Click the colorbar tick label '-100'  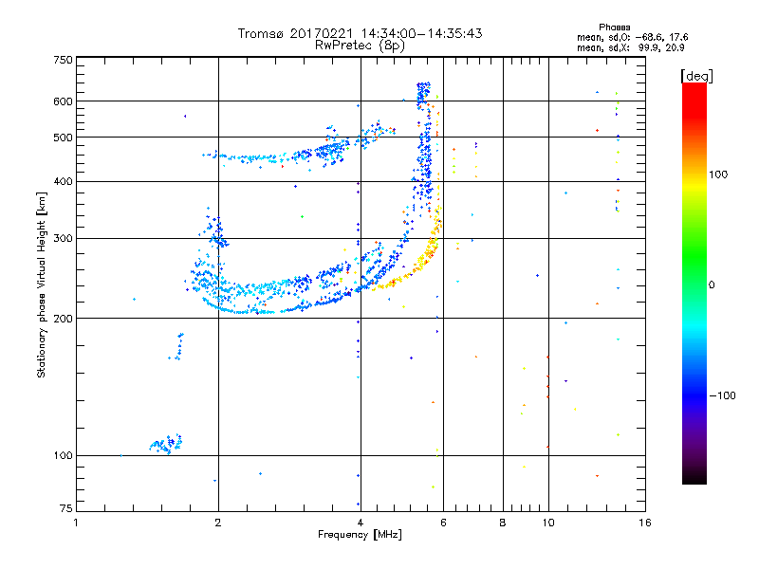click(722, 395)
